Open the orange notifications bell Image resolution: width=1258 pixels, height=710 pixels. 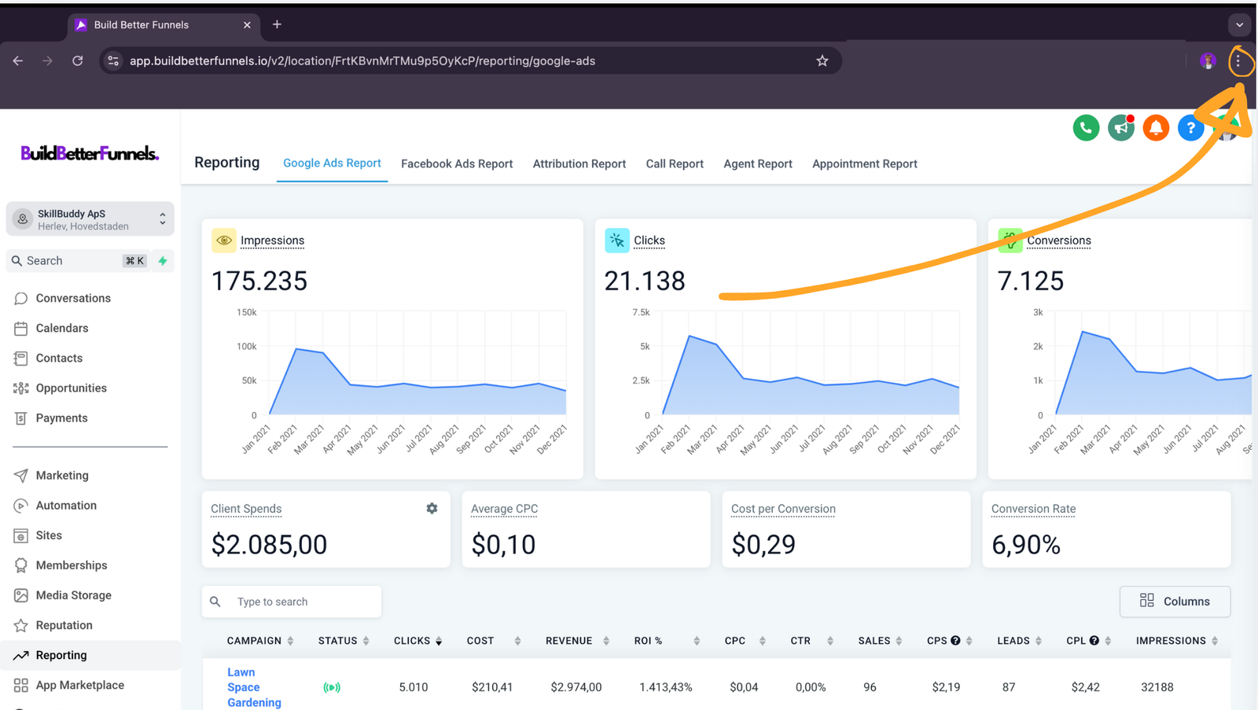point(1156,127)
